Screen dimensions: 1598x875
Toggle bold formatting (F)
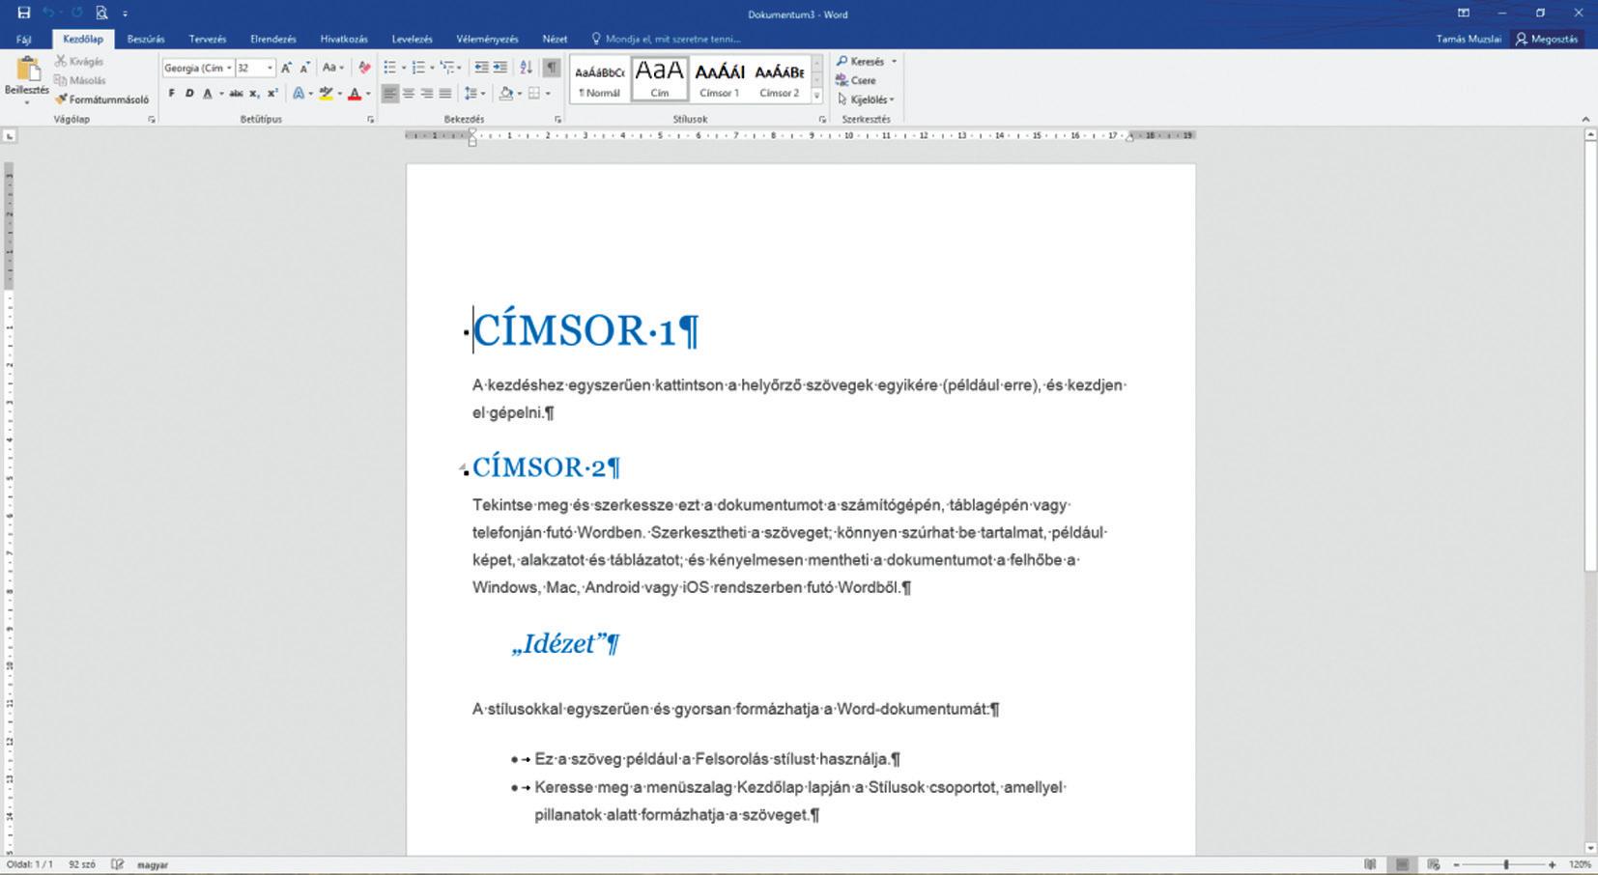point(172,94)
